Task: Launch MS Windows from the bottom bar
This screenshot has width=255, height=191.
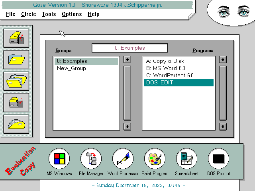Action: point(59,159)
